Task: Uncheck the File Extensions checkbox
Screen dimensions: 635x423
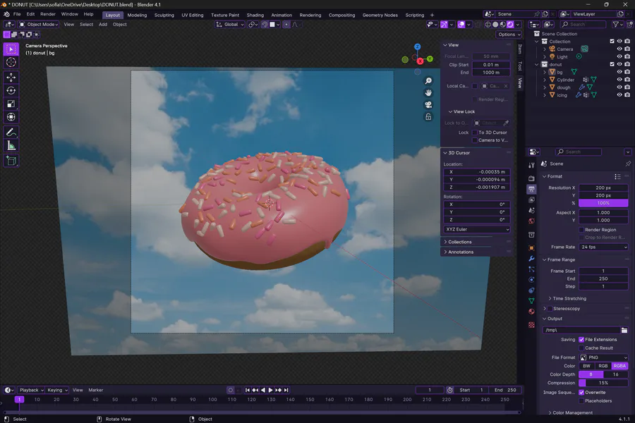Action: click(x=581, y=340)
